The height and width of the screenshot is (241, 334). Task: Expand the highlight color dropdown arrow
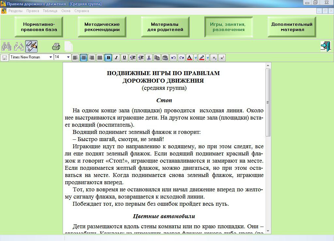click(207, 57)
